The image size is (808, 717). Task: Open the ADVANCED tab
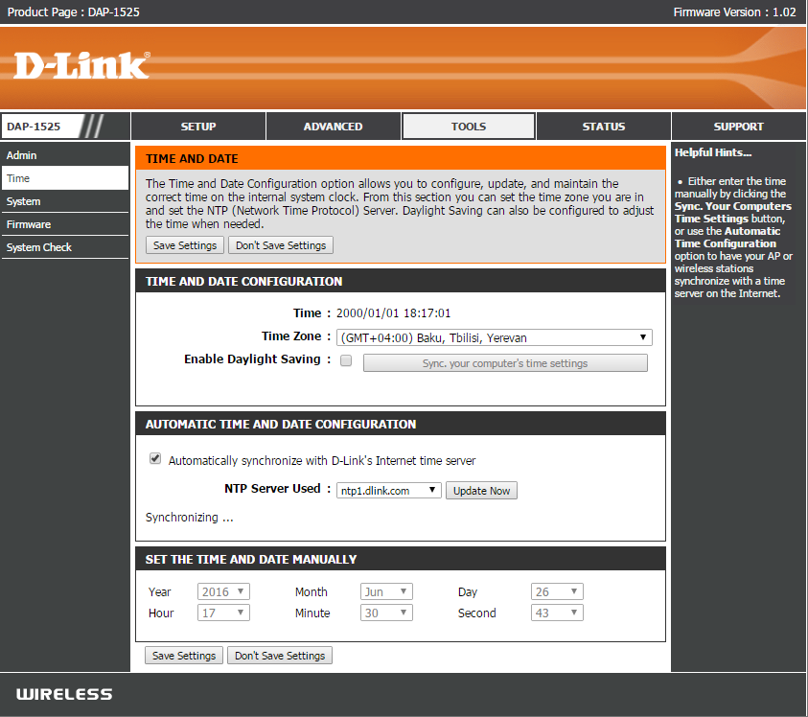pyautogui.click(x=333, y=127)
